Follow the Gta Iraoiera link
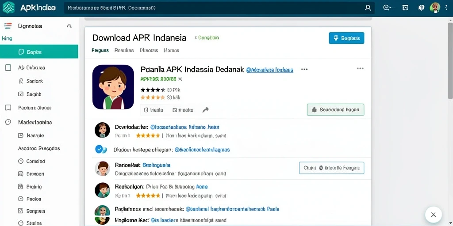Image resolution: width=453 pixels, height=226 pixels. click(x=164, y=220)
